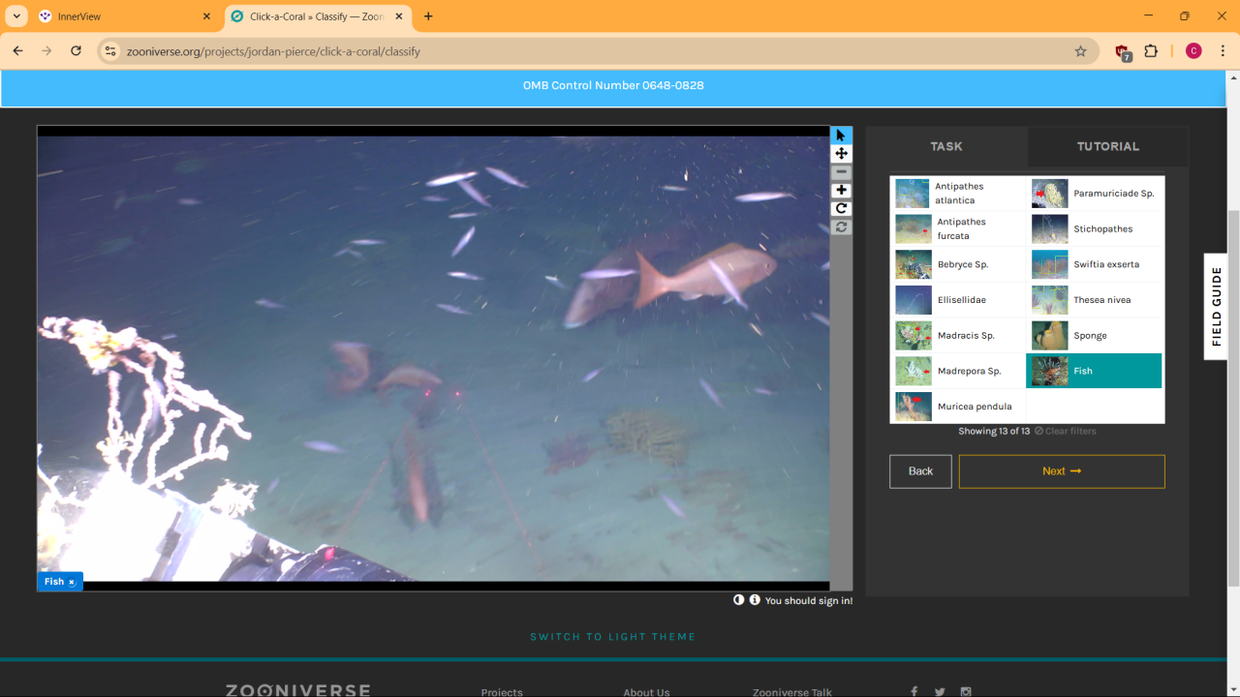The height and width of the screenshot is (697, 1240).
Task: Open the browser extensions menu
Action: click(x=1151, y=51)
